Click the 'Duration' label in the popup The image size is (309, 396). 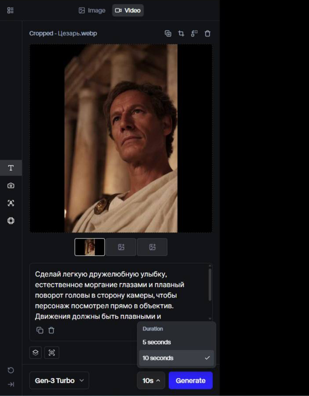153,329
